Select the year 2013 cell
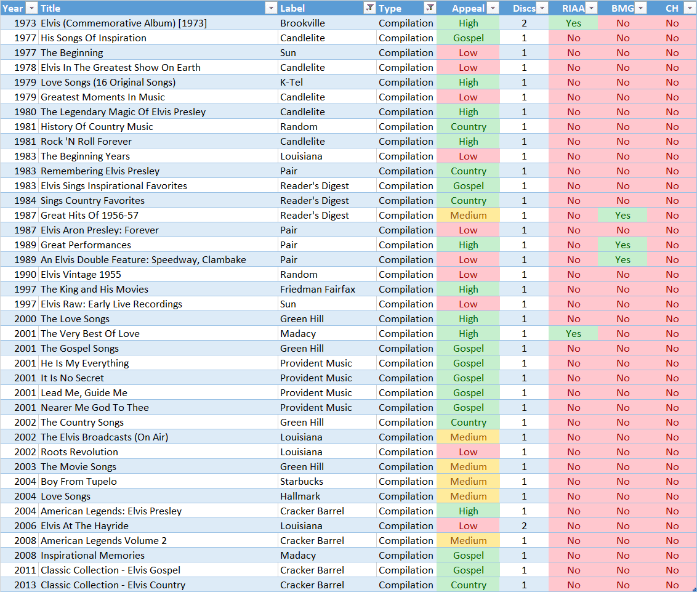 tap(20, 585)
